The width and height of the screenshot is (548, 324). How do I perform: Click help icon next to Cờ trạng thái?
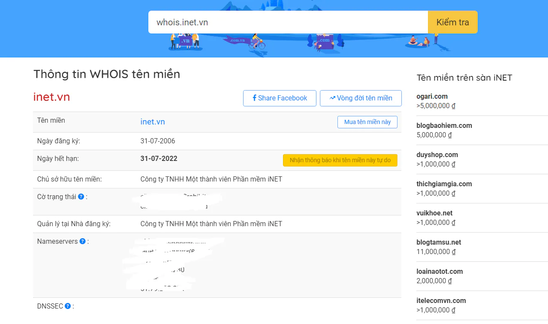[81, 197]
